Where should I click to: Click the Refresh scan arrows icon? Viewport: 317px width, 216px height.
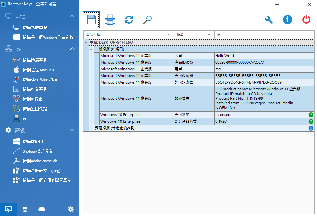pos(129,20)
